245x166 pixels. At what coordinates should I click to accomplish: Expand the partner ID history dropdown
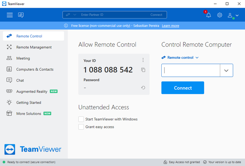click(x=226, y=70)
